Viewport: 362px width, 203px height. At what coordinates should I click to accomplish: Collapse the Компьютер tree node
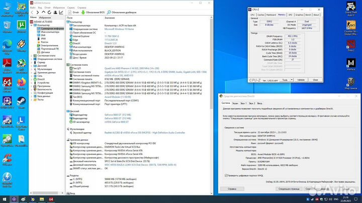coord(32,25)
